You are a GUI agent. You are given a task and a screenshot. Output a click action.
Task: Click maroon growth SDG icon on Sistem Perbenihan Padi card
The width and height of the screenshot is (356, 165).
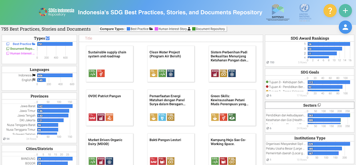[215, 73]
